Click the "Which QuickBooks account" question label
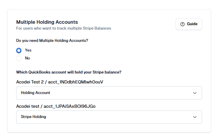Screen dimensions: 217x140 (x=69, y=72)
